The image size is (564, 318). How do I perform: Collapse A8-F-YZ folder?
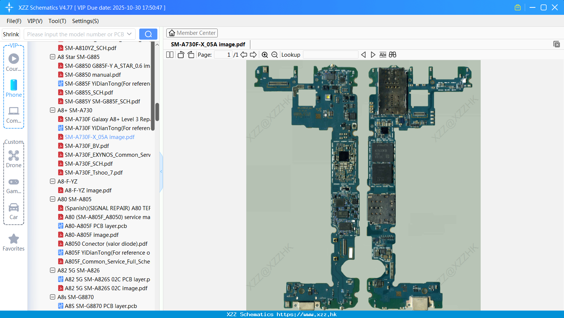click(53, 182)
